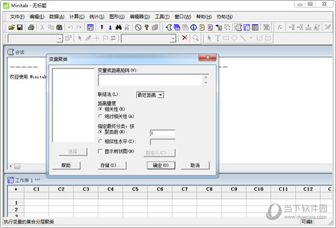The height and width of the screenshot is (228, 336).
Task: Click the Print Window printer icon
Action: coord(31,28)
